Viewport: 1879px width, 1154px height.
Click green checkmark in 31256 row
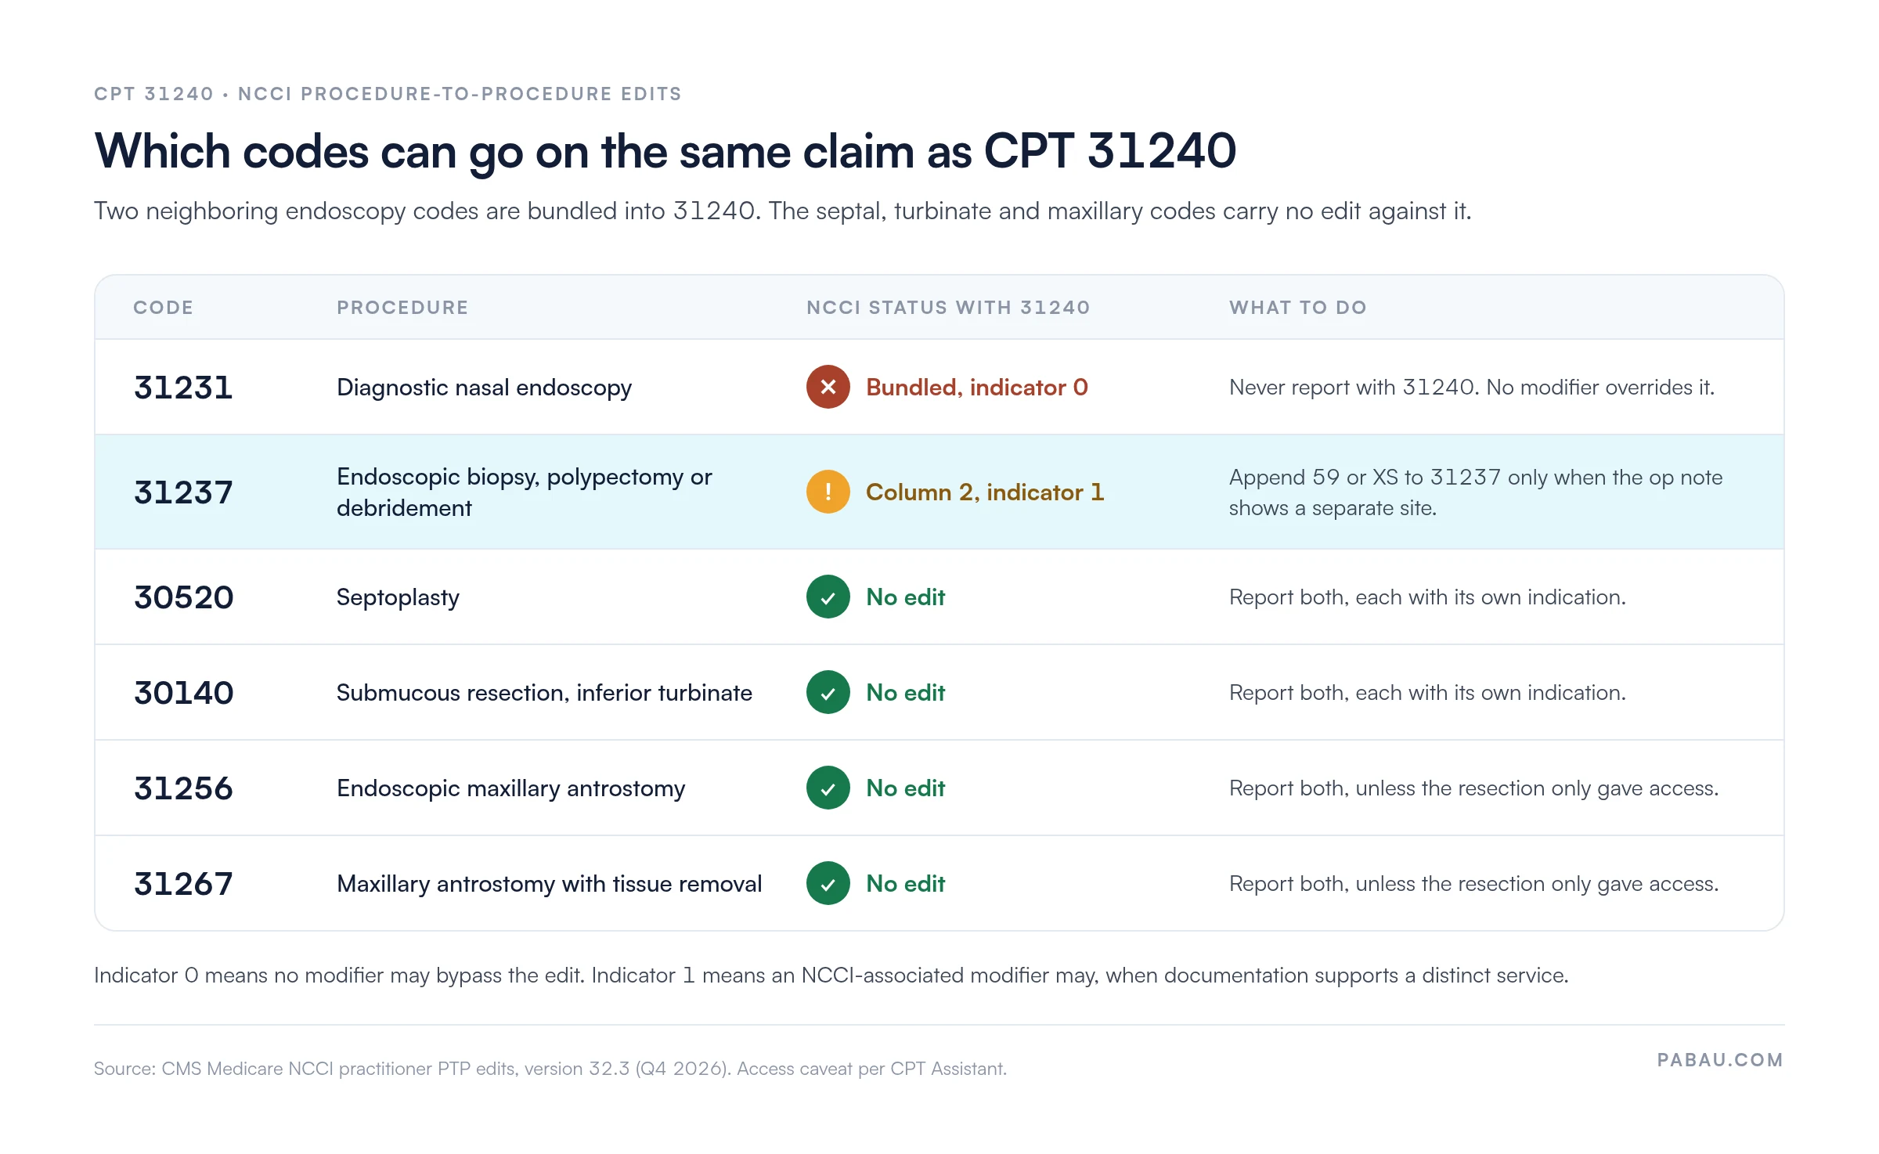click(x=828, y=788)
